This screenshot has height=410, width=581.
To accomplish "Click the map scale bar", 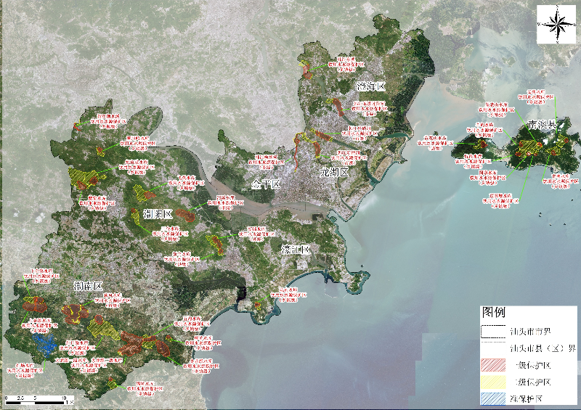I will [38, 398].
